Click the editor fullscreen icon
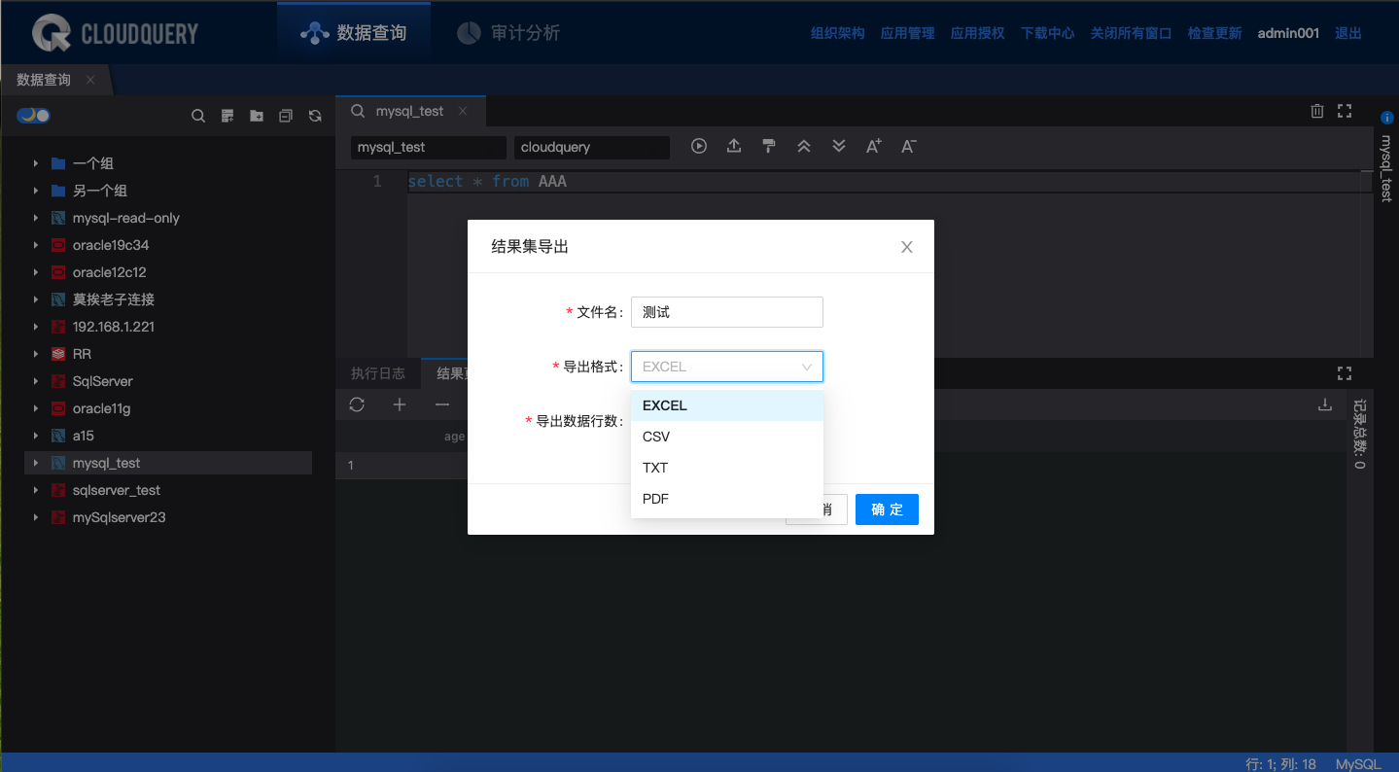 [x=1345, y=111]
